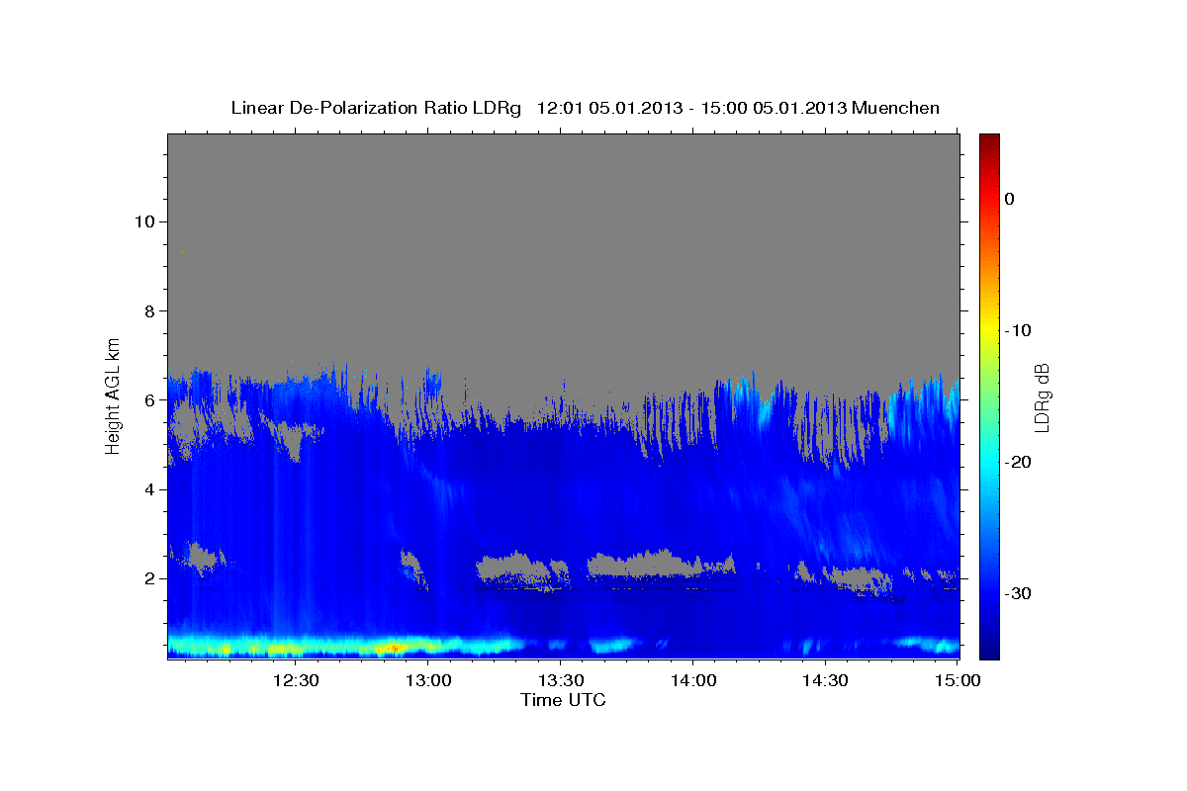Select the 14:00 time tick label
The width and height of the screenshot is (1187, 791).
tap(692, 681)
